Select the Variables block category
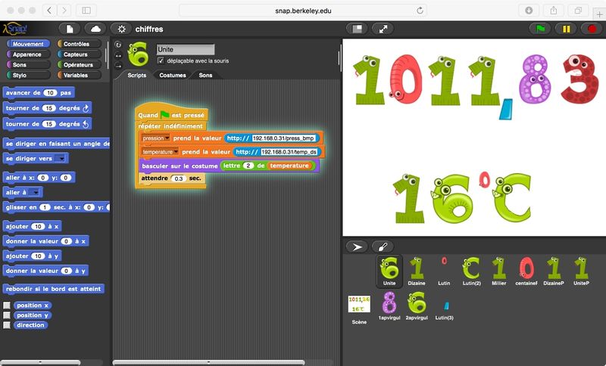This screenshot has width=606, height=366. coord(80,75)
